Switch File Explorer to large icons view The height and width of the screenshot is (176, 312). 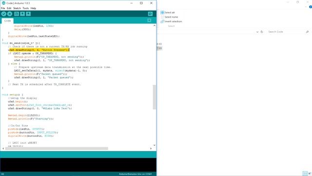point(310,174)
